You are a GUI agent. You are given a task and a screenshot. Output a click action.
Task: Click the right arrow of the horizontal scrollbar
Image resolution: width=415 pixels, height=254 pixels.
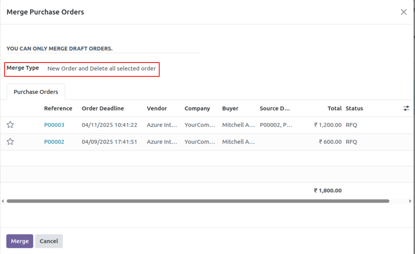pos(410,201)
